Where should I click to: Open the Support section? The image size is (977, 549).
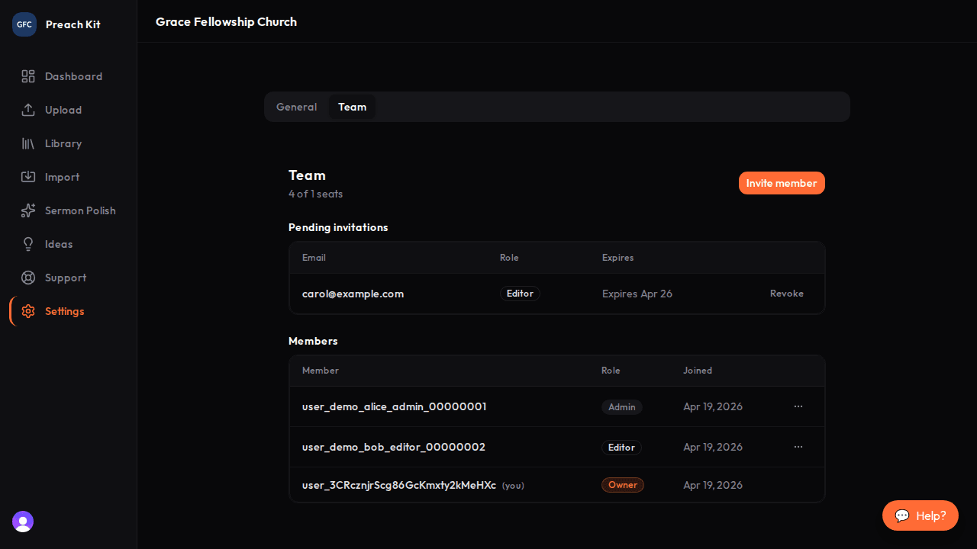(66, 278)
